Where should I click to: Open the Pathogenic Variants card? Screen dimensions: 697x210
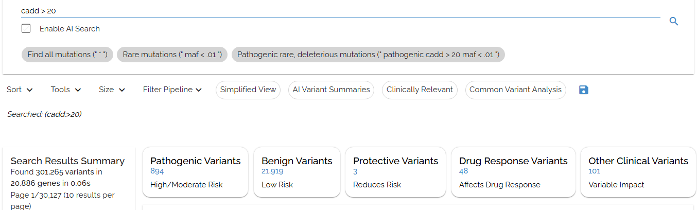point(195,172)
